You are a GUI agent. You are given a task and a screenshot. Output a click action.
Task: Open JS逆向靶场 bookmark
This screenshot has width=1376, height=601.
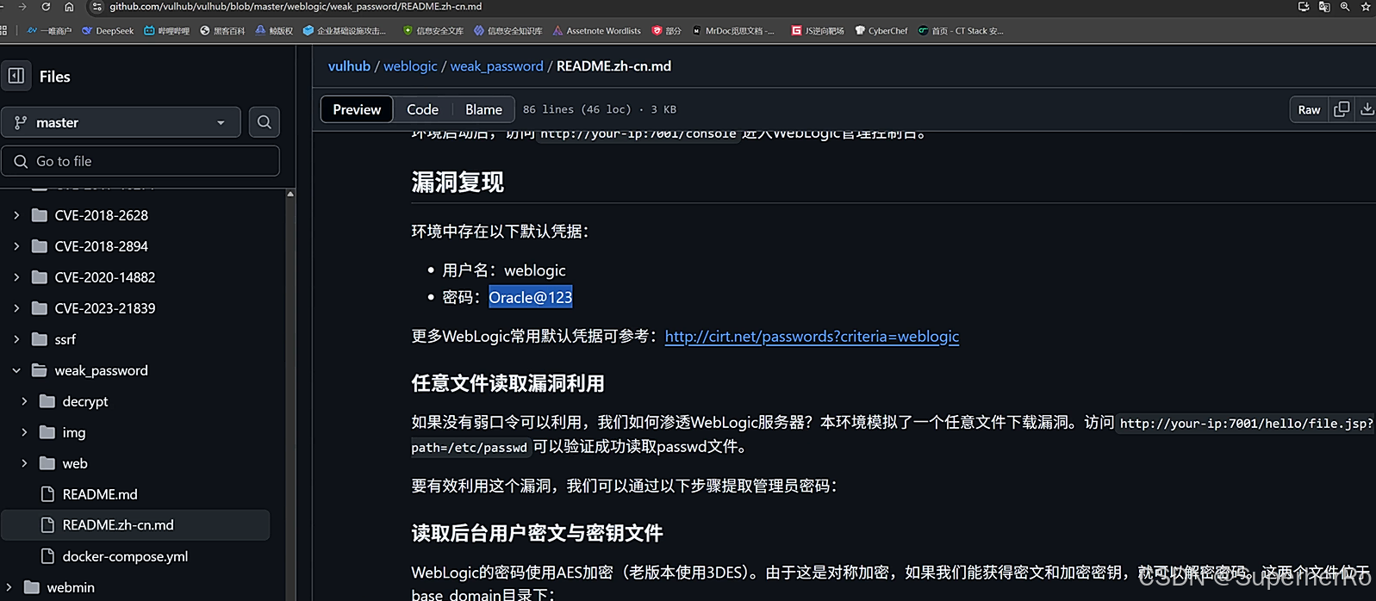[x=818, y=31]
